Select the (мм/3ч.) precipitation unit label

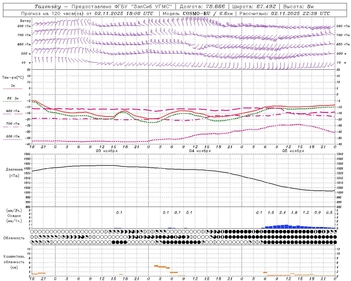14,210
